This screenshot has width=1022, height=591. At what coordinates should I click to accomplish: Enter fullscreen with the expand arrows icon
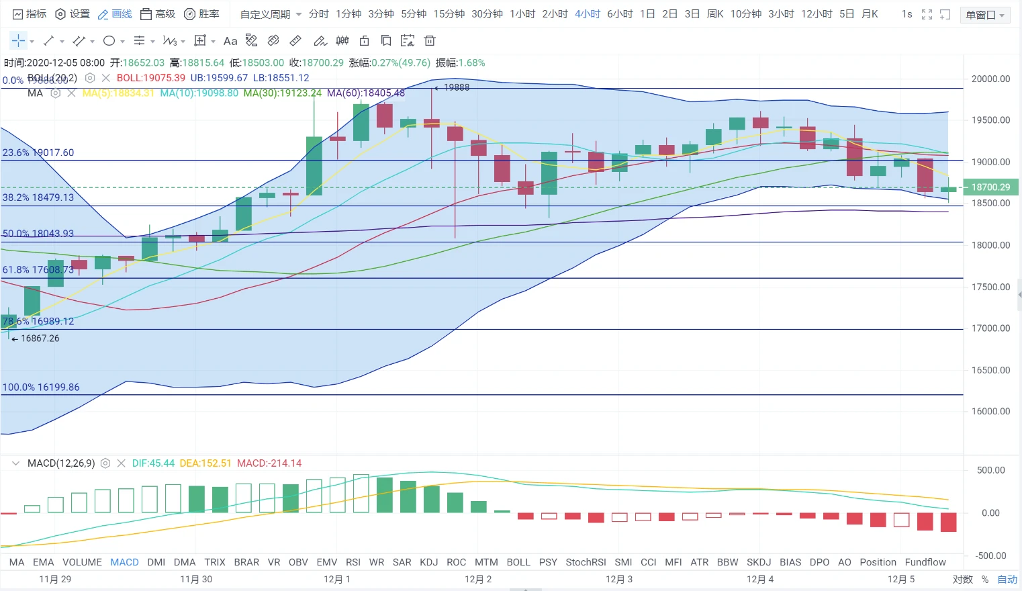click(927, 14)
